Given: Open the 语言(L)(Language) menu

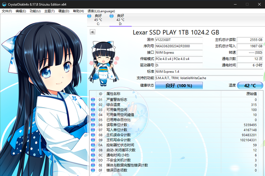Looking at the screenshot, I should [x=101, y=11].
